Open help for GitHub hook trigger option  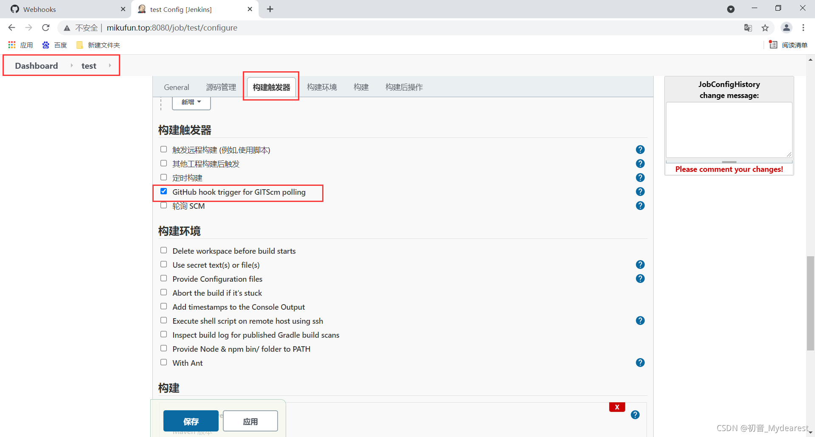tap(640, 192)
